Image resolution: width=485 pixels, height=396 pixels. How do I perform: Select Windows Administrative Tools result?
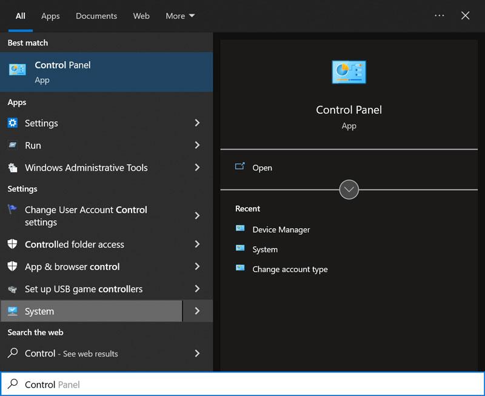tap(92, 167)
